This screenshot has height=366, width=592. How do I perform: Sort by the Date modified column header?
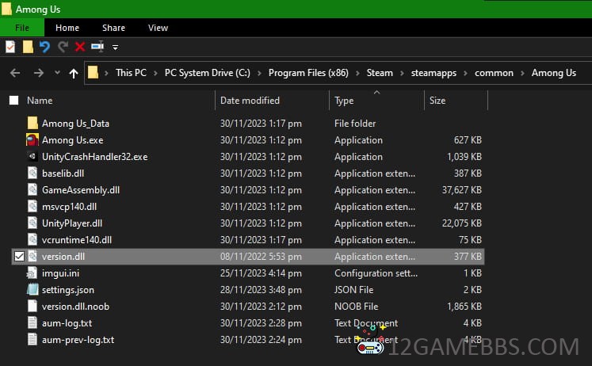click(x=250, y=101)
